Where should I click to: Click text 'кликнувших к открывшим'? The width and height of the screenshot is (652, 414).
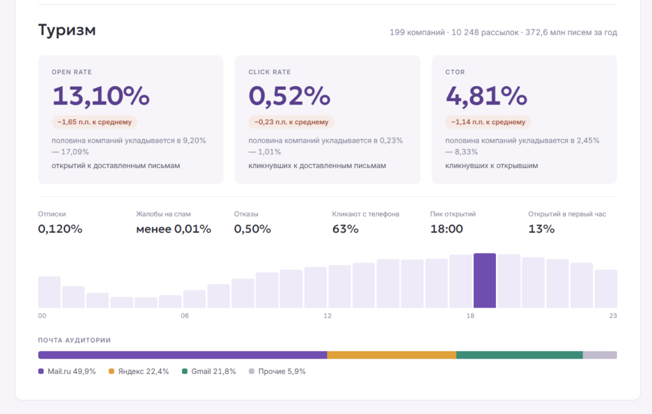point(492,166)
